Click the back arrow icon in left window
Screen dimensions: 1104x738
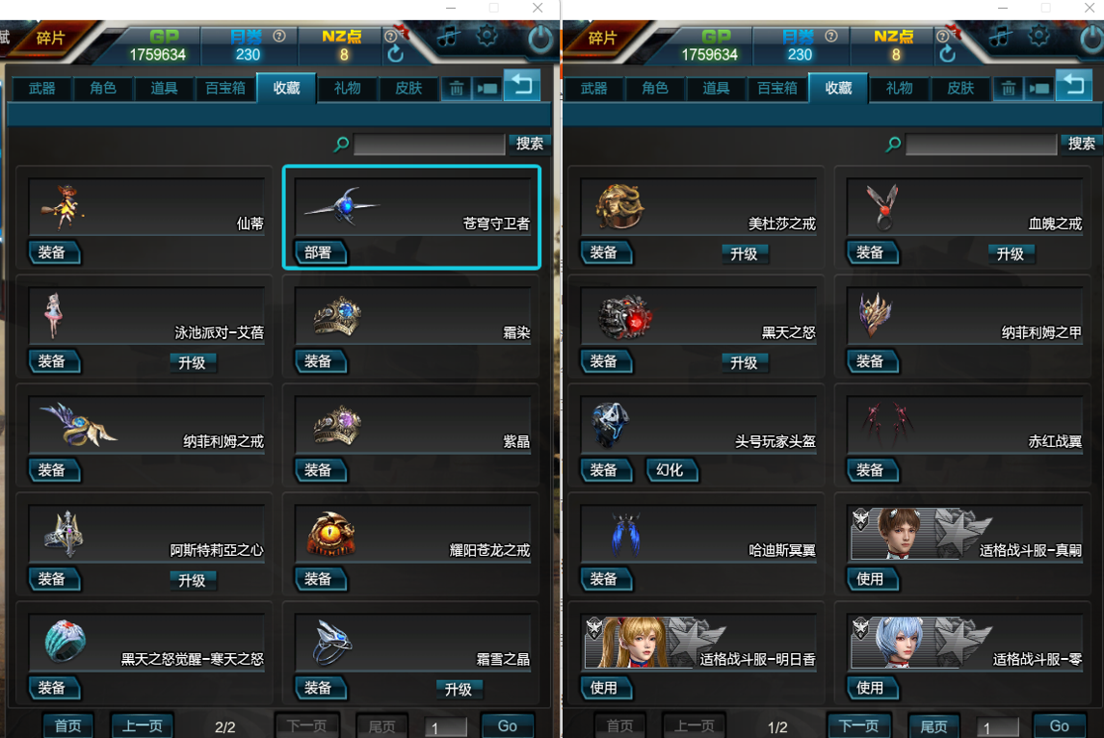[x=522, y=86]
